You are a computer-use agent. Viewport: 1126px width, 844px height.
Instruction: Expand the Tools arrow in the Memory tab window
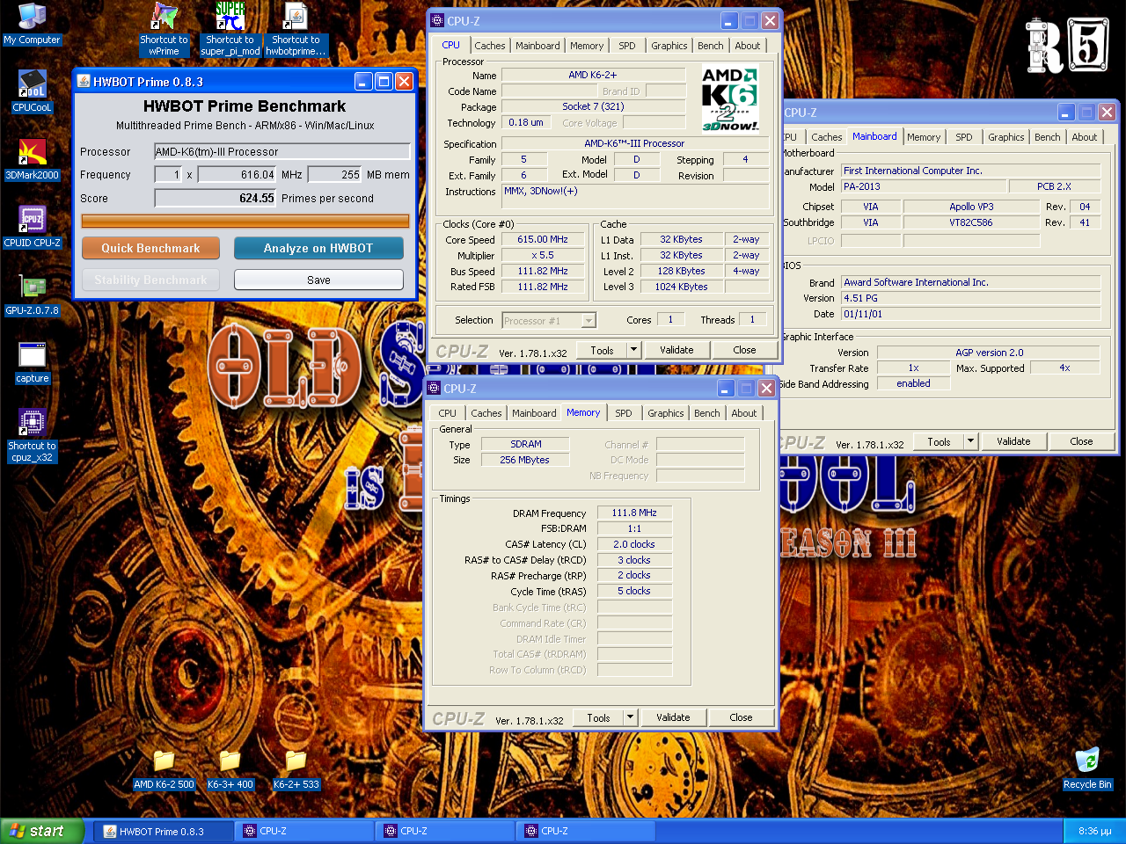coord(629,717)
